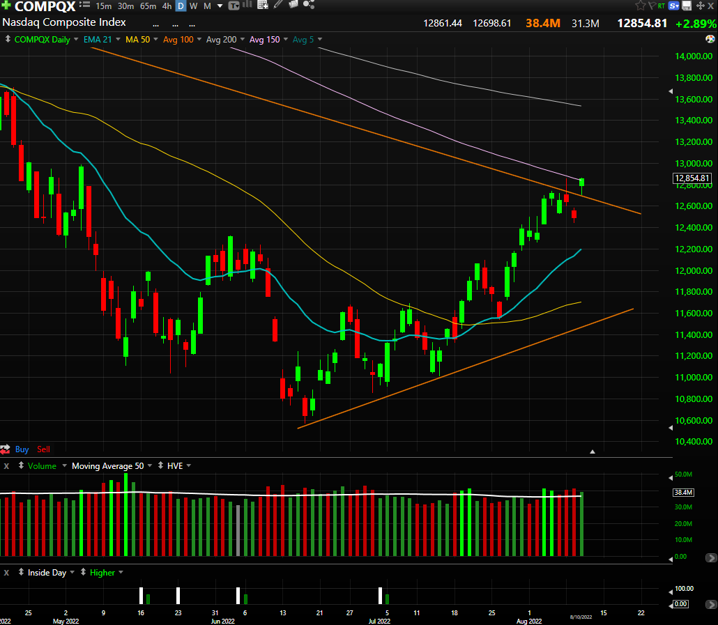Expand the EMA 21 dropdown
Screen dimensions: 718x625
pyautogui.click(x=118, y=39)
